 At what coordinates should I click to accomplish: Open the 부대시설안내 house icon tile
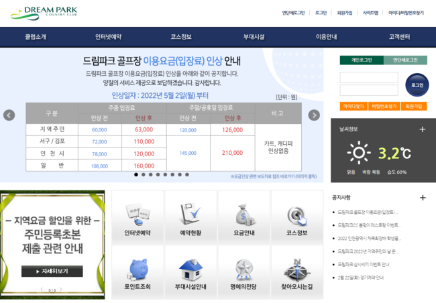point(190,272)
